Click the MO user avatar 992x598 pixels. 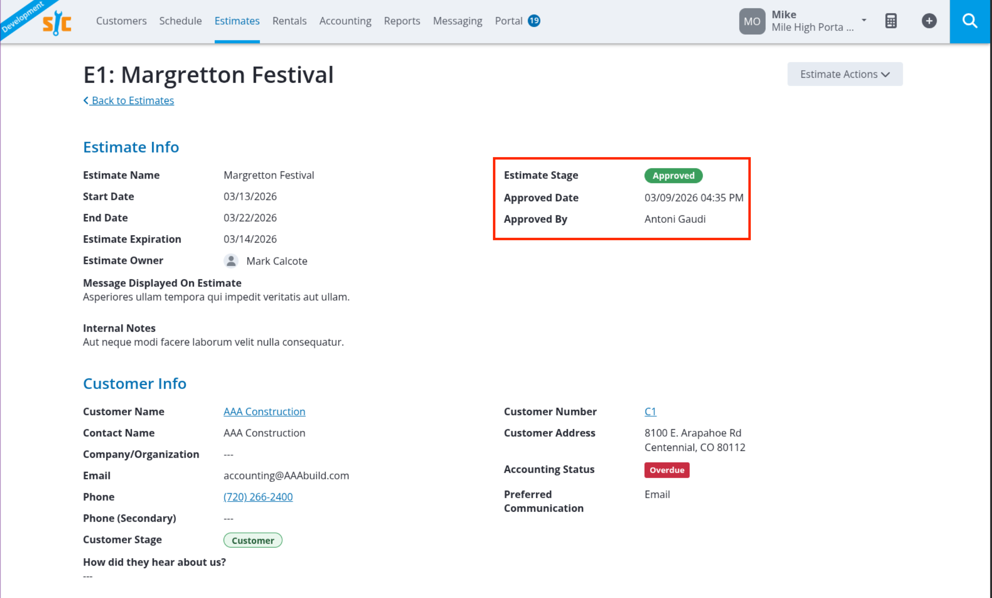(752, 21)
